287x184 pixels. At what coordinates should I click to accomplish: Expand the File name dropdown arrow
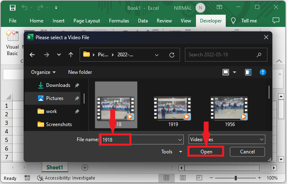pos(180,140)
